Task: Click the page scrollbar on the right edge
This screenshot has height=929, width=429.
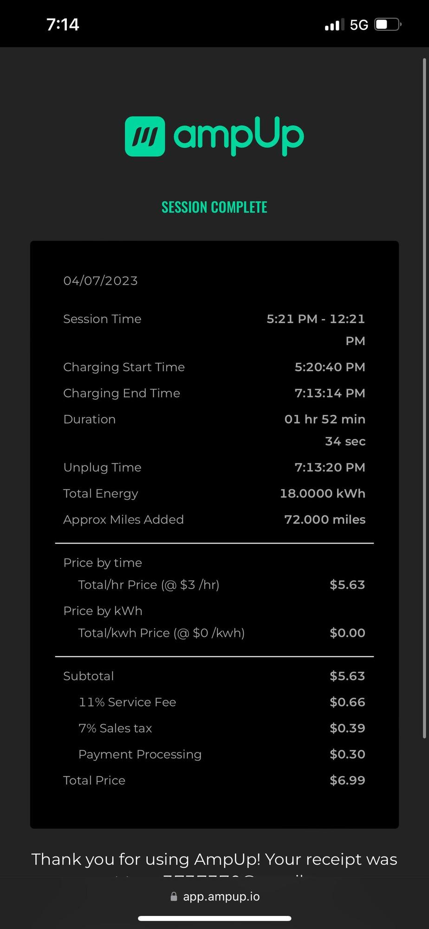Action: tap(424, 399)
